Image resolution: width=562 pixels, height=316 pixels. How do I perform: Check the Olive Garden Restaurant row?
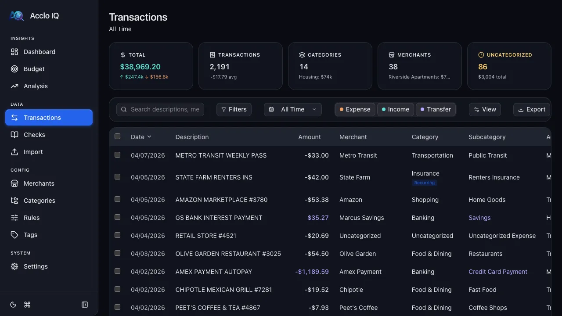(117, 253)
